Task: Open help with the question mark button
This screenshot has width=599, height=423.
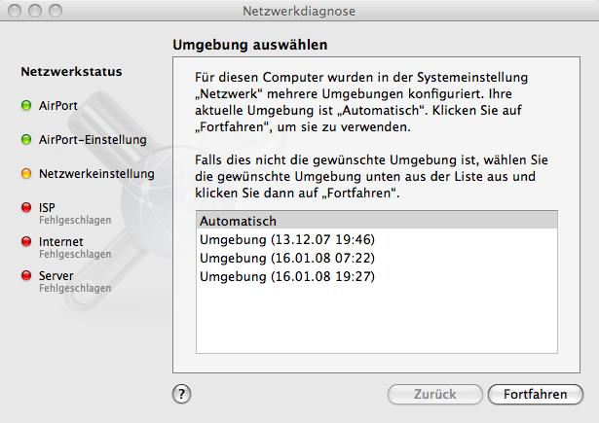Action: pos(181,394)
